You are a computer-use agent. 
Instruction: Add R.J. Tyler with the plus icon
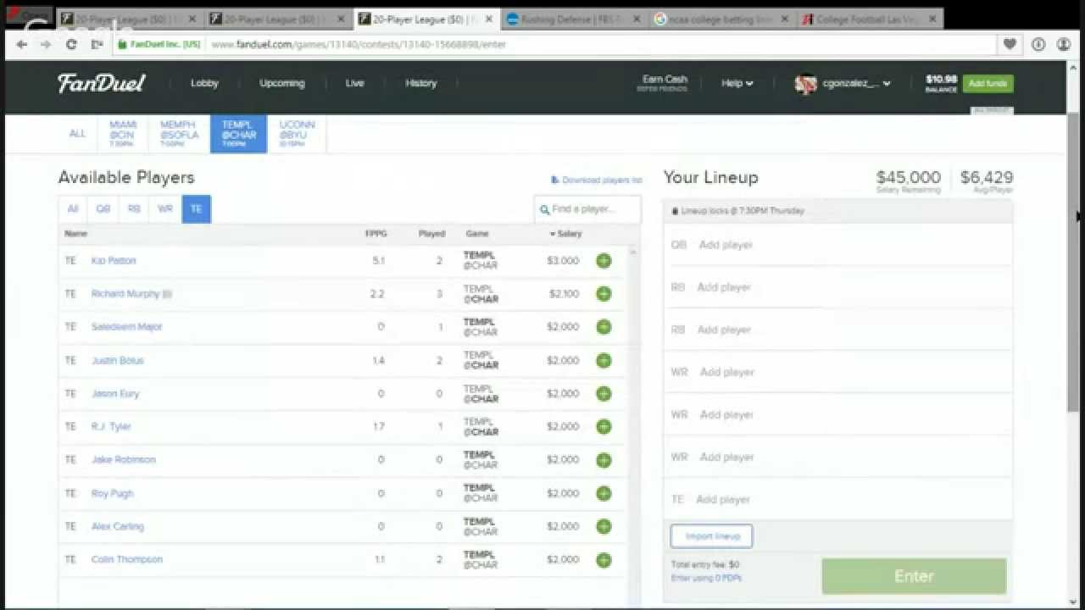[x=604, y=427]
